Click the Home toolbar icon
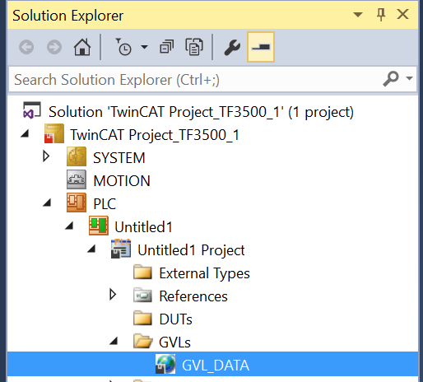423x382 pixels. 82,47
